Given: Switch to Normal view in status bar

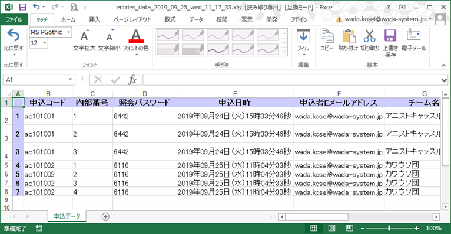Looking at the screenshot, I should pos(313,228).
